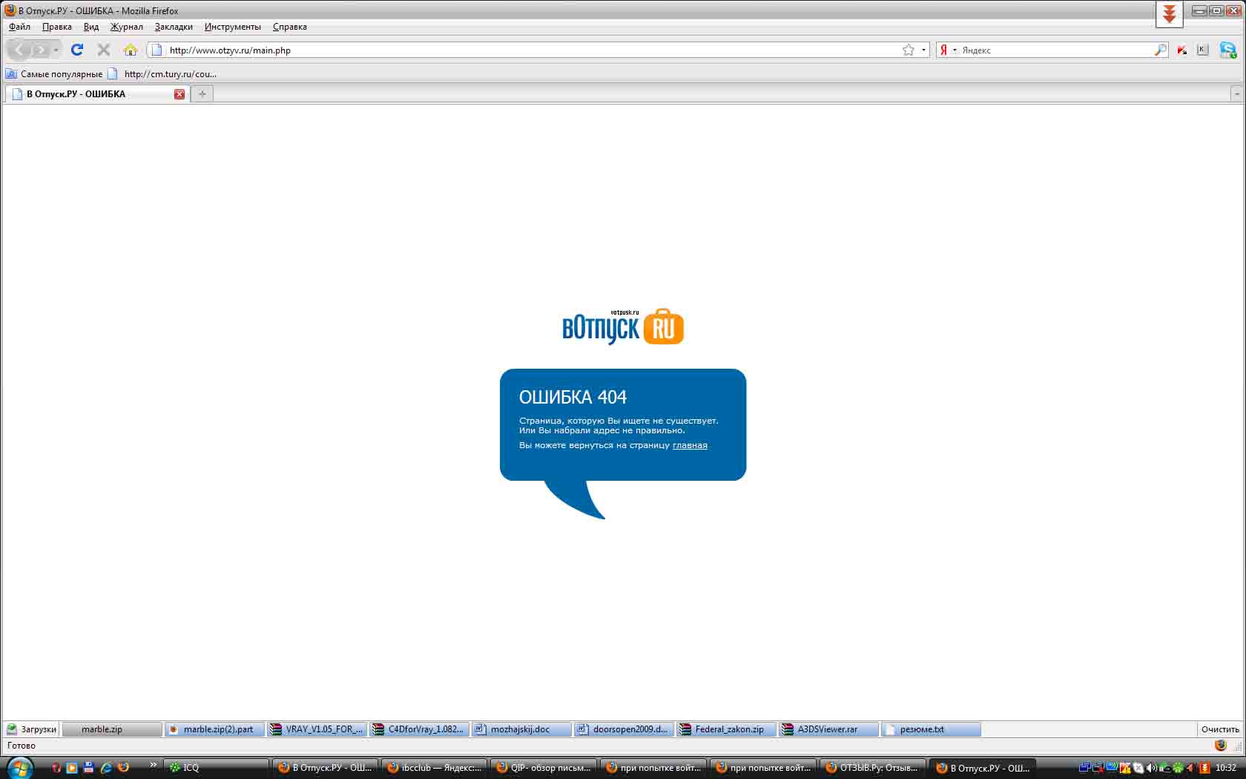
Task: Open the Kaspersky red K toolbar icon
Action: pyautogui.click(x=1182, y=50)
